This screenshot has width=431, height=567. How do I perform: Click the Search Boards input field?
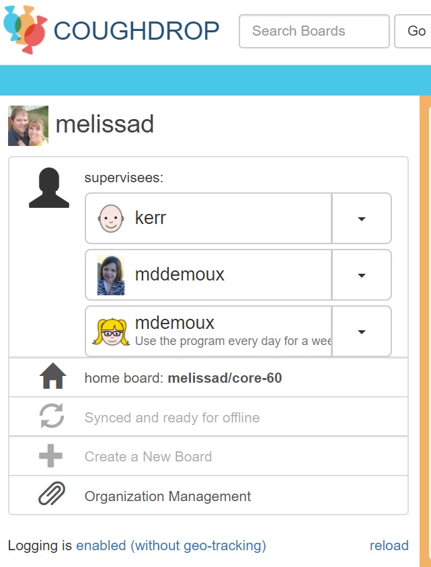tap(314, 31)
